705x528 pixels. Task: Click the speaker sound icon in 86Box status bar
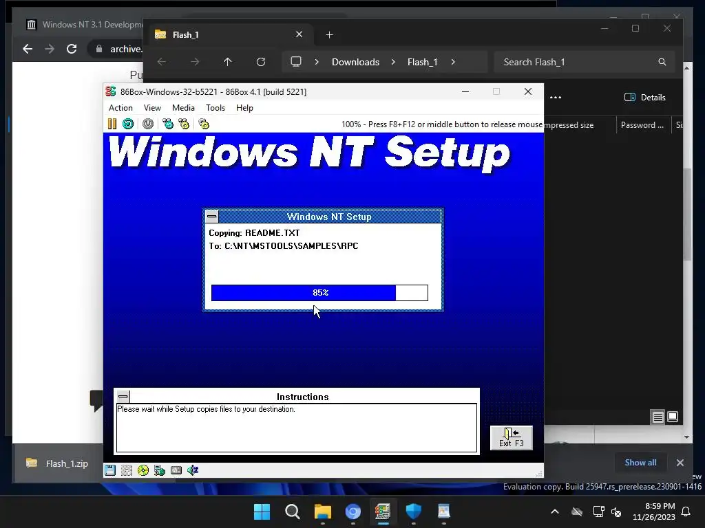[193, 470]
